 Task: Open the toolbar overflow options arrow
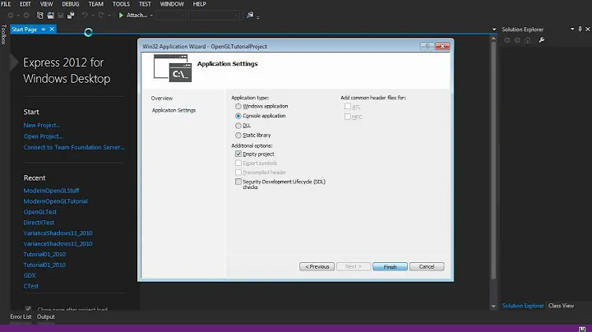click(x=257, y=16)
